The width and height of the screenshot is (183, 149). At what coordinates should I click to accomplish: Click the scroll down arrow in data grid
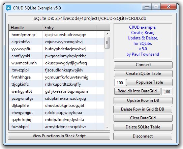[x=107, y=127]
